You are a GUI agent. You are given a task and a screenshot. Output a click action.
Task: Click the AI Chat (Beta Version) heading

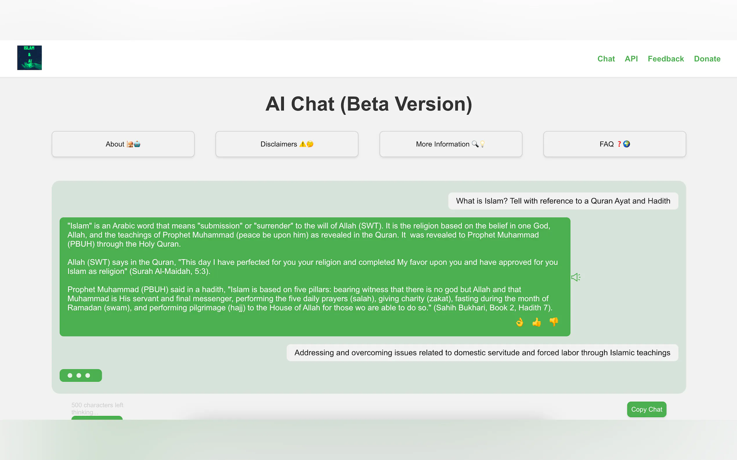(x=368, y=104)
